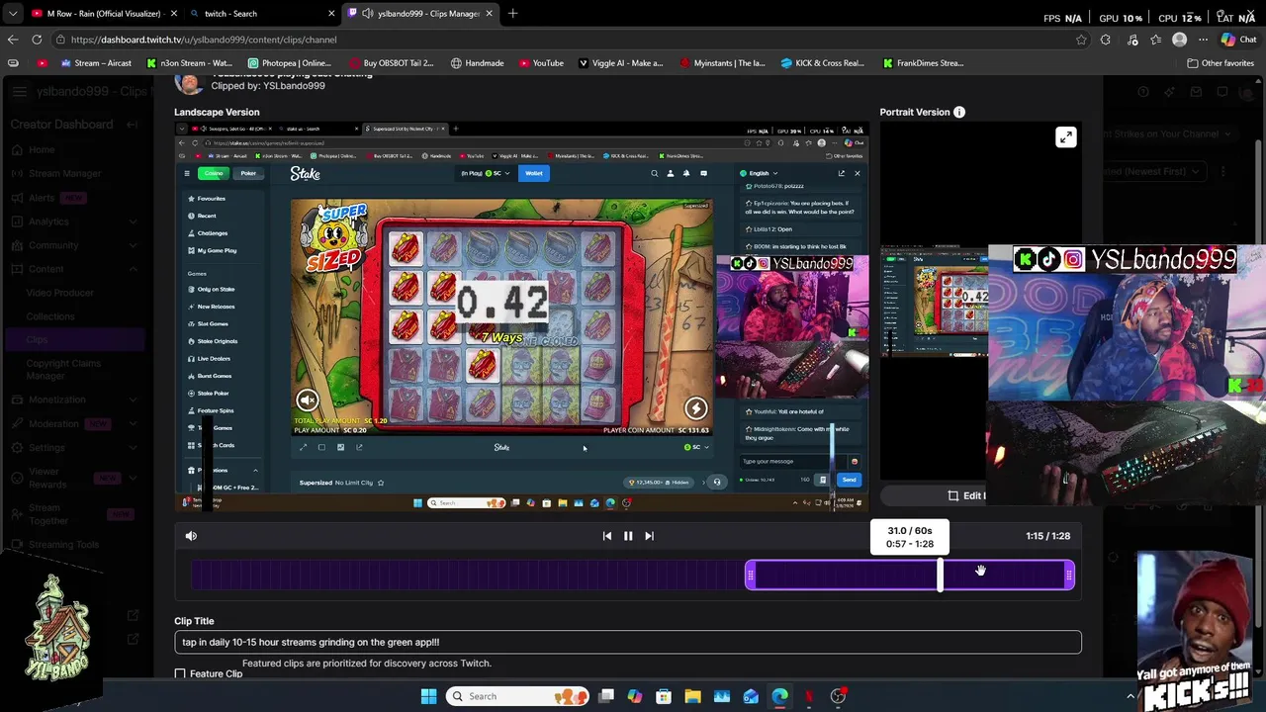Skip to previous frame in clip player
This screenshot has height=712, width=1266.
[x=607, y=536]
